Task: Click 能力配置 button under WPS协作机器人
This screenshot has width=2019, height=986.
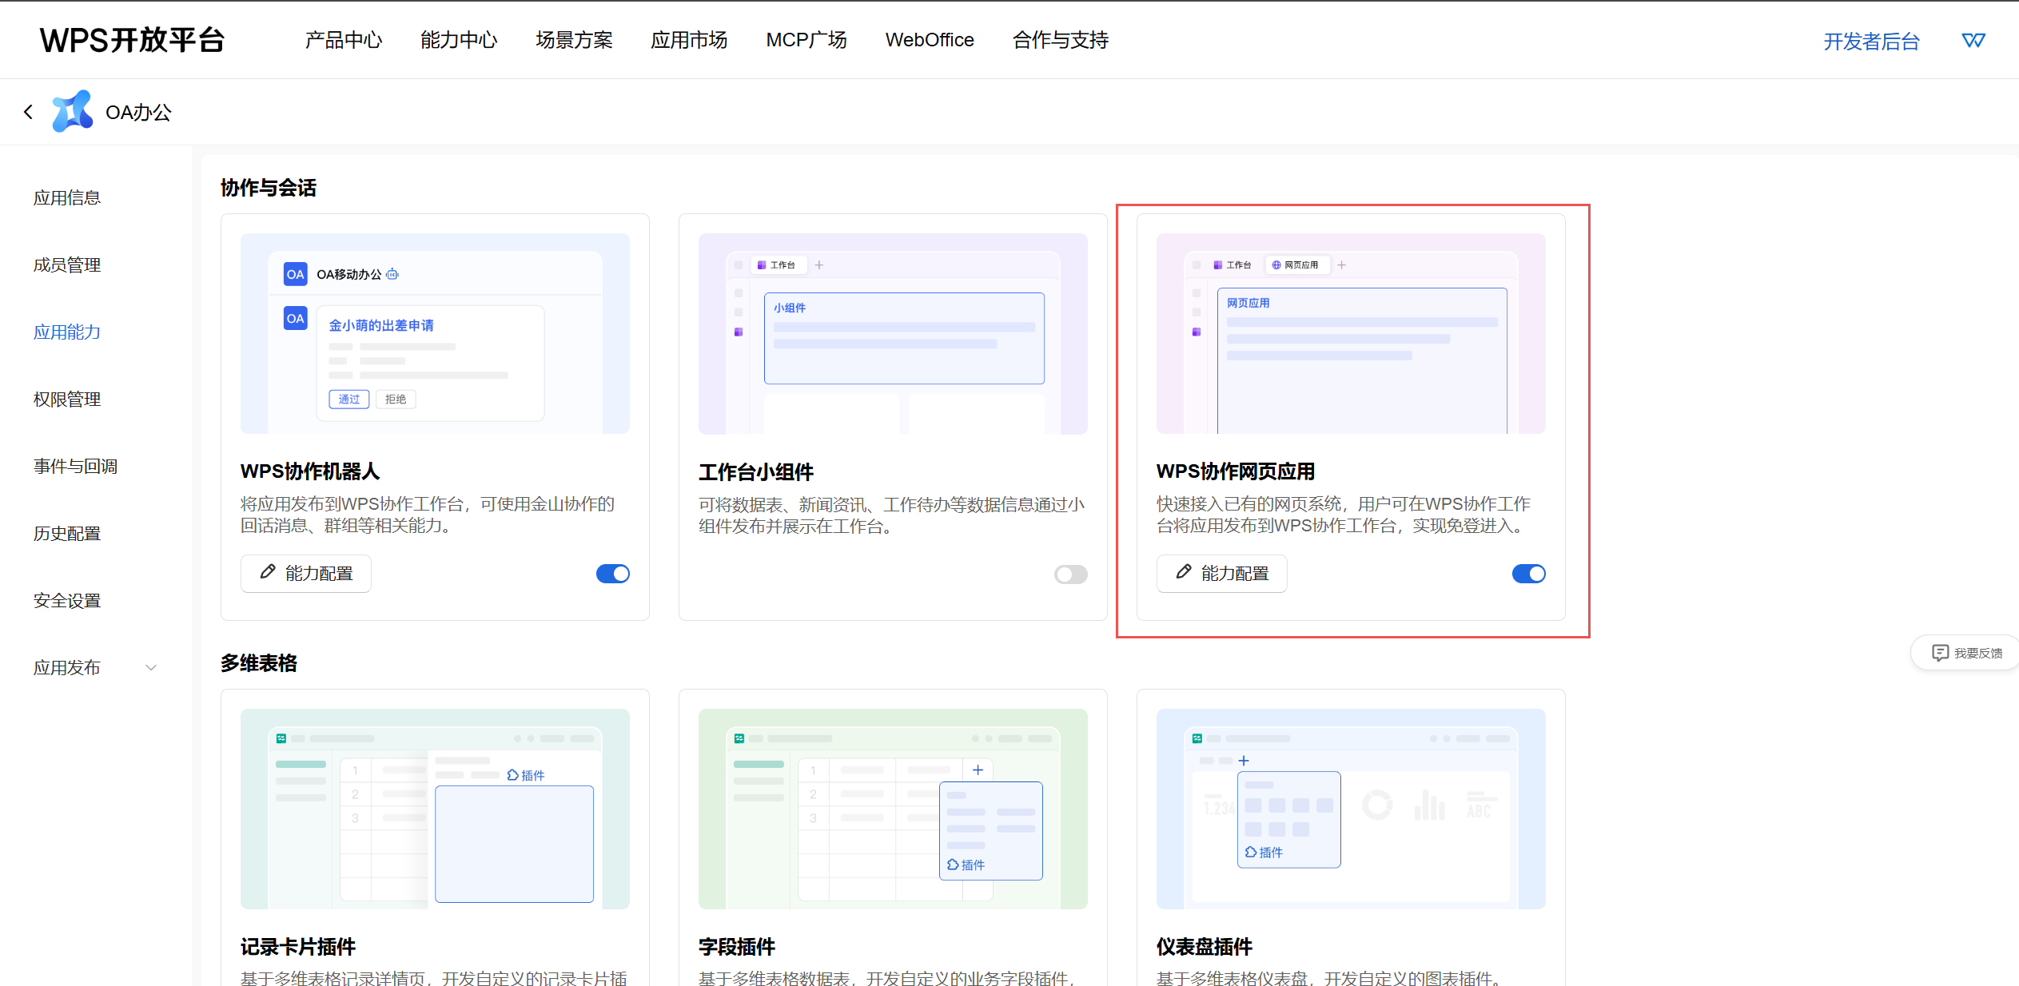Action: point(306,574)
